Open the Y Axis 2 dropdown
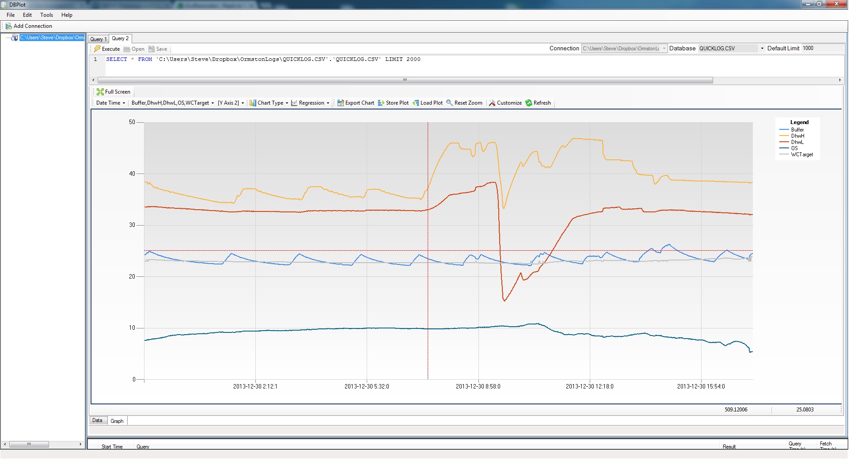Image resolution: width=850 pixels, height=460 pixels. [231, 103]
